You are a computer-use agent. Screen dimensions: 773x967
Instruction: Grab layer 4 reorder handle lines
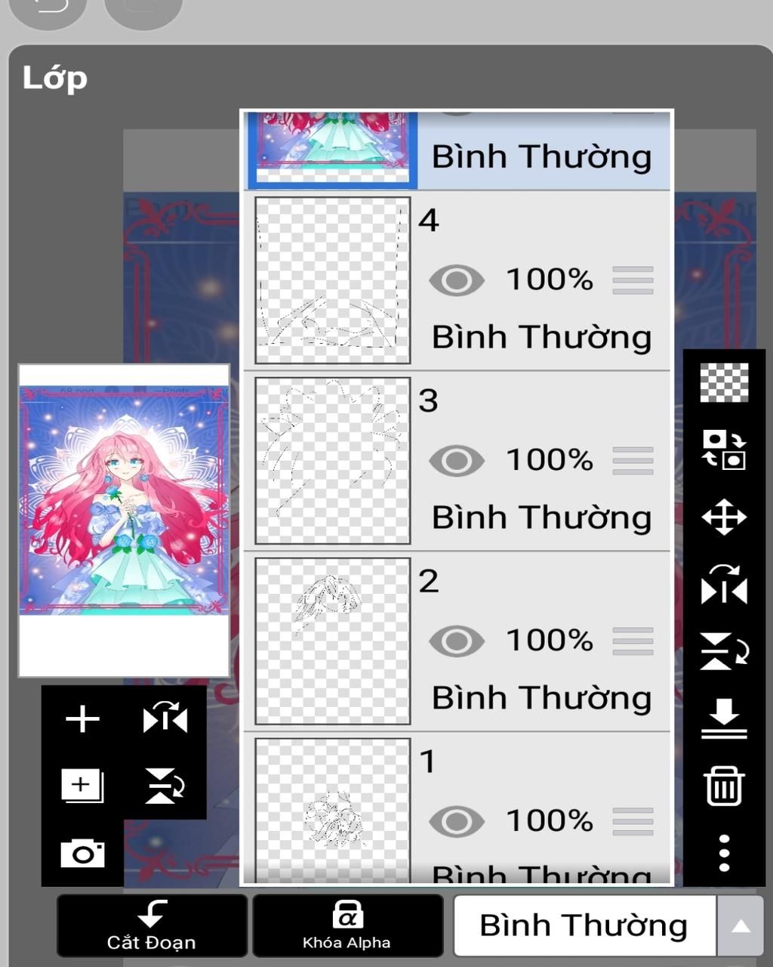(633, 280)
